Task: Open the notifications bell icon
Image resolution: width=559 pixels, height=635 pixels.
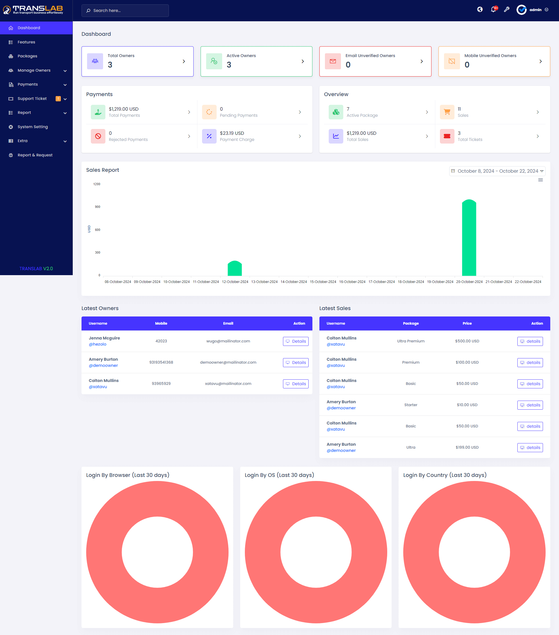Action: coord(493,10)
